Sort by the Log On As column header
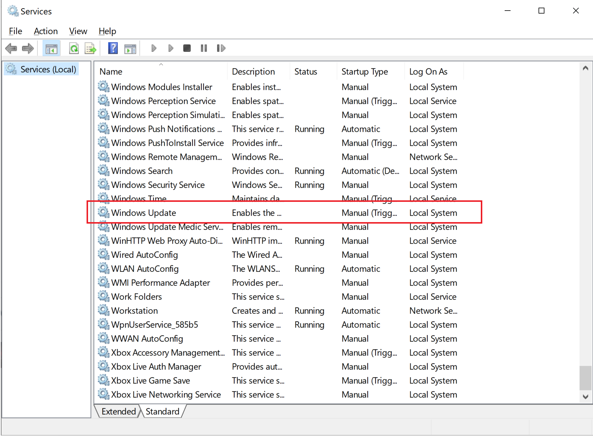The width and height of the screenshot is (593, 436). pos(434,71)
